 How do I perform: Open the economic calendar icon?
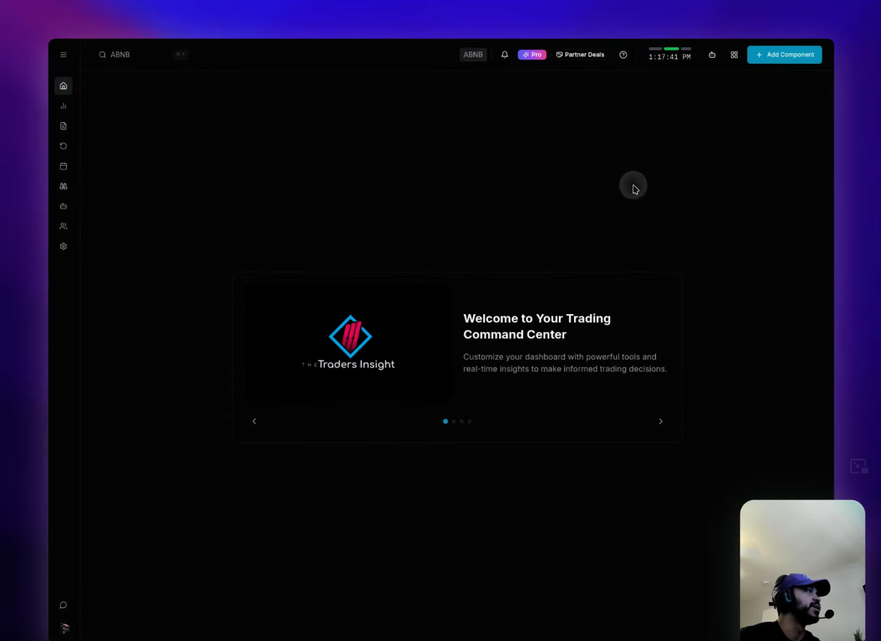[63, 166]
